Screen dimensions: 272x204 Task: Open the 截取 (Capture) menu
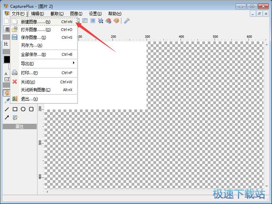click(x=57, y=14)
